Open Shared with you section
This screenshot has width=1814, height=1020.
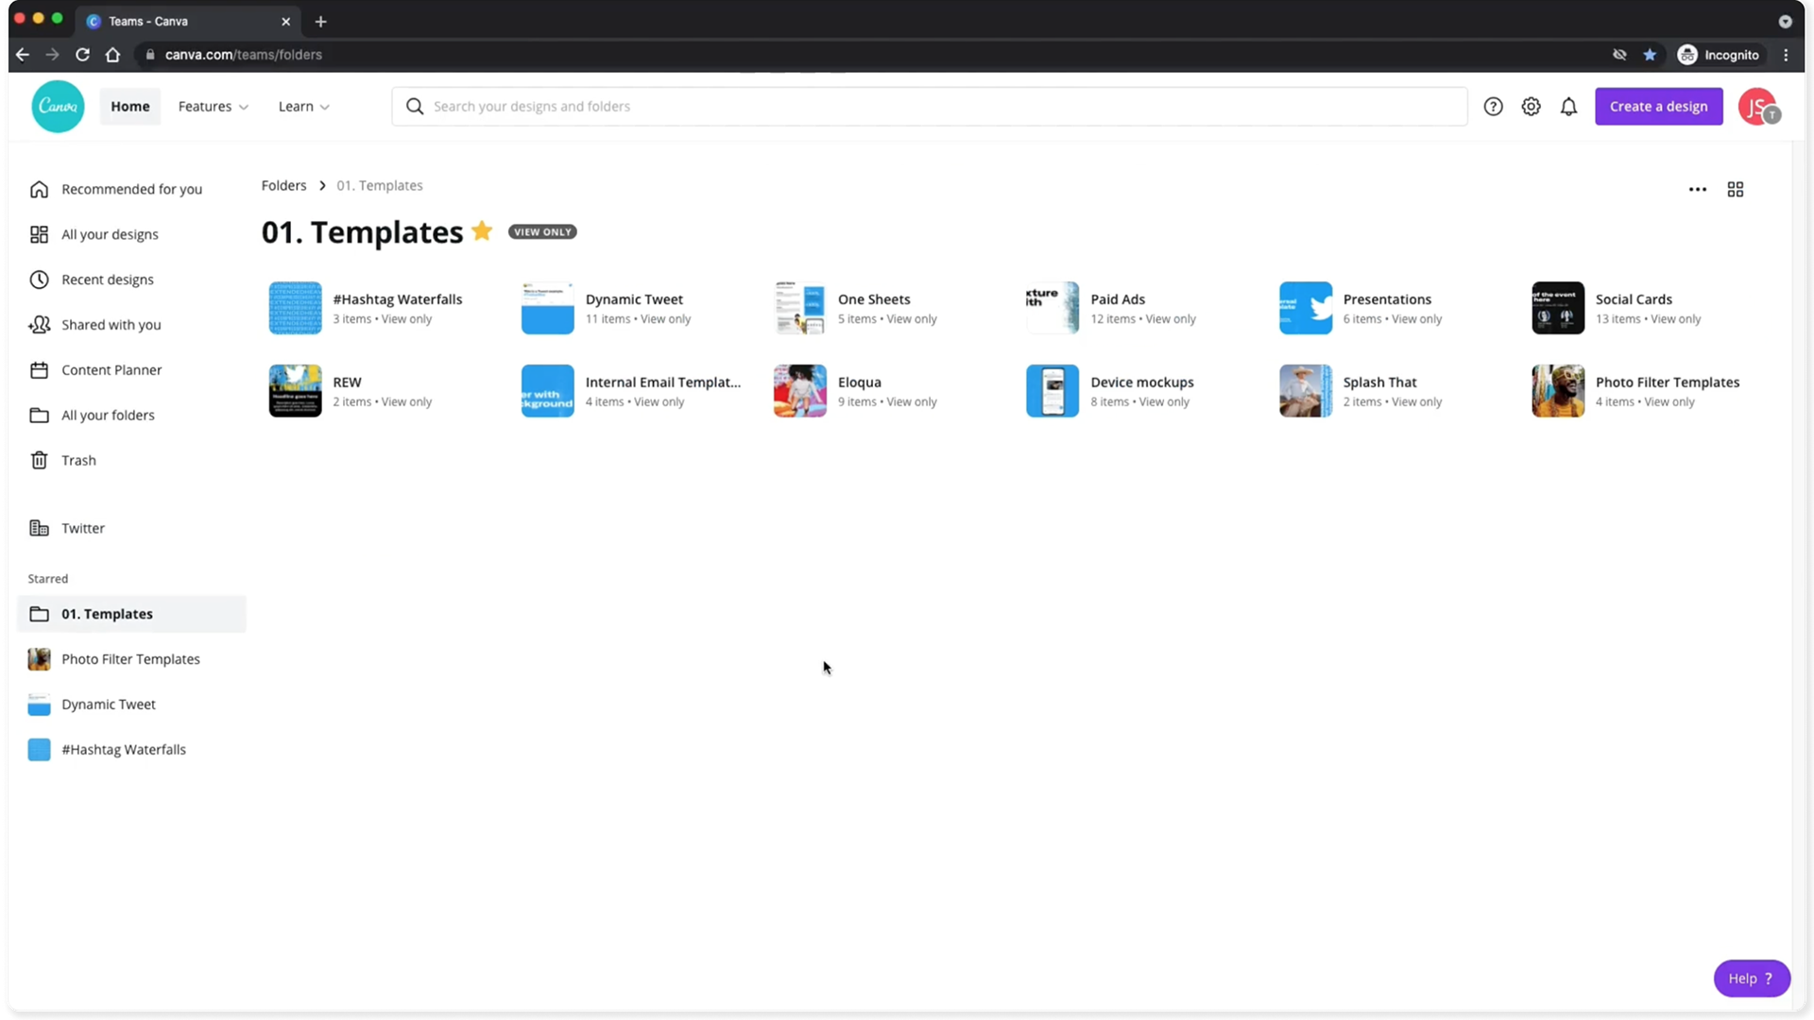point(111,325)
